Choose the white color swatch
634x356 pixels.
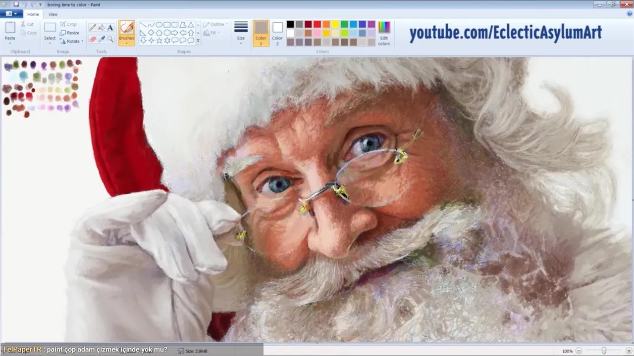(290, 33)
